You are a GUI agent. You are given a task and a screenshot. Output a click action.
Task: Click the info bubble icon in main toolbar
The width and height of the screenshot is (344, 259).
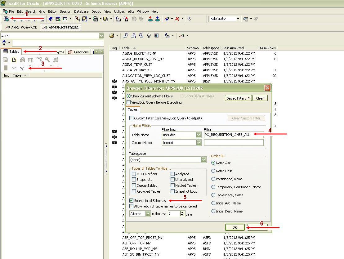point(189,19)
